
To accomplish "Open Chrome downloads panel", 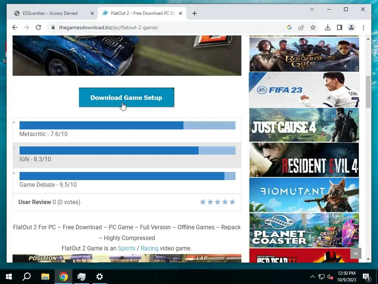I will (x=328, y=27).
